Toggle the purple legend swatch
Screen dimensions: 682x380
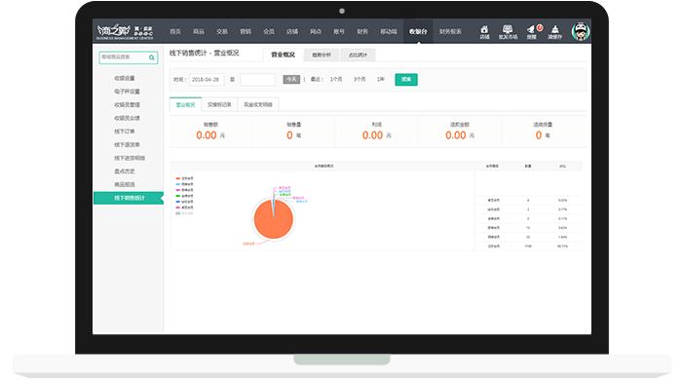[x=178, y=190]
